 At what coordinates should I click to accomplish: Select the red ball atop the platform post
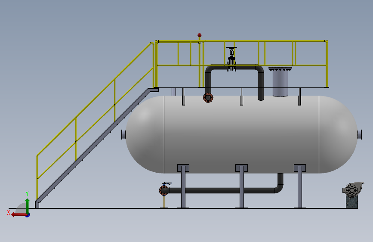click(x=200, y=35)
